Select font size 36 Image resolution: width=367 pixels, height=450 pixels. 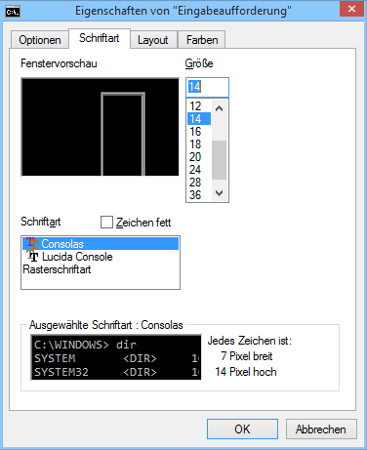click(x=199, y=195)
